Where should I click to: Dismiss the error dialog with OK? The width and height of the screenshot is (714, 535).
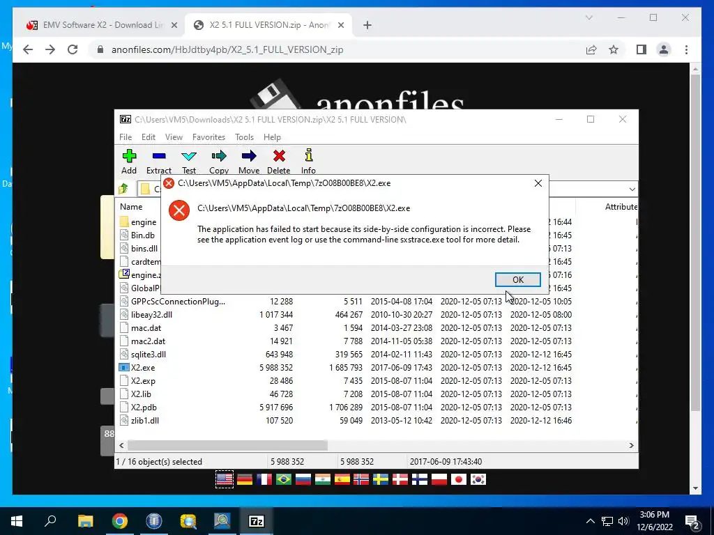tap(518, 280)
